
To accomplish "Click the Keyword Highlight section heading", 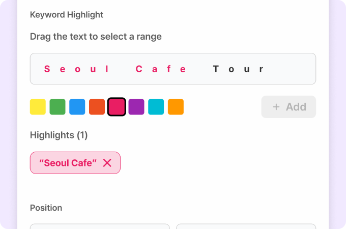I will [x=67, y=15].
